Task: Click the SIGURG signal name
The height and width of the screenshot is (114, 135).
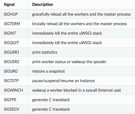Action: pyautogui.click(x=11, y=71)
